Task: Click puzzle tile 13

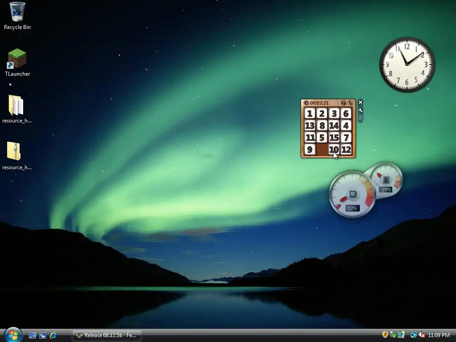Action: 310,126
